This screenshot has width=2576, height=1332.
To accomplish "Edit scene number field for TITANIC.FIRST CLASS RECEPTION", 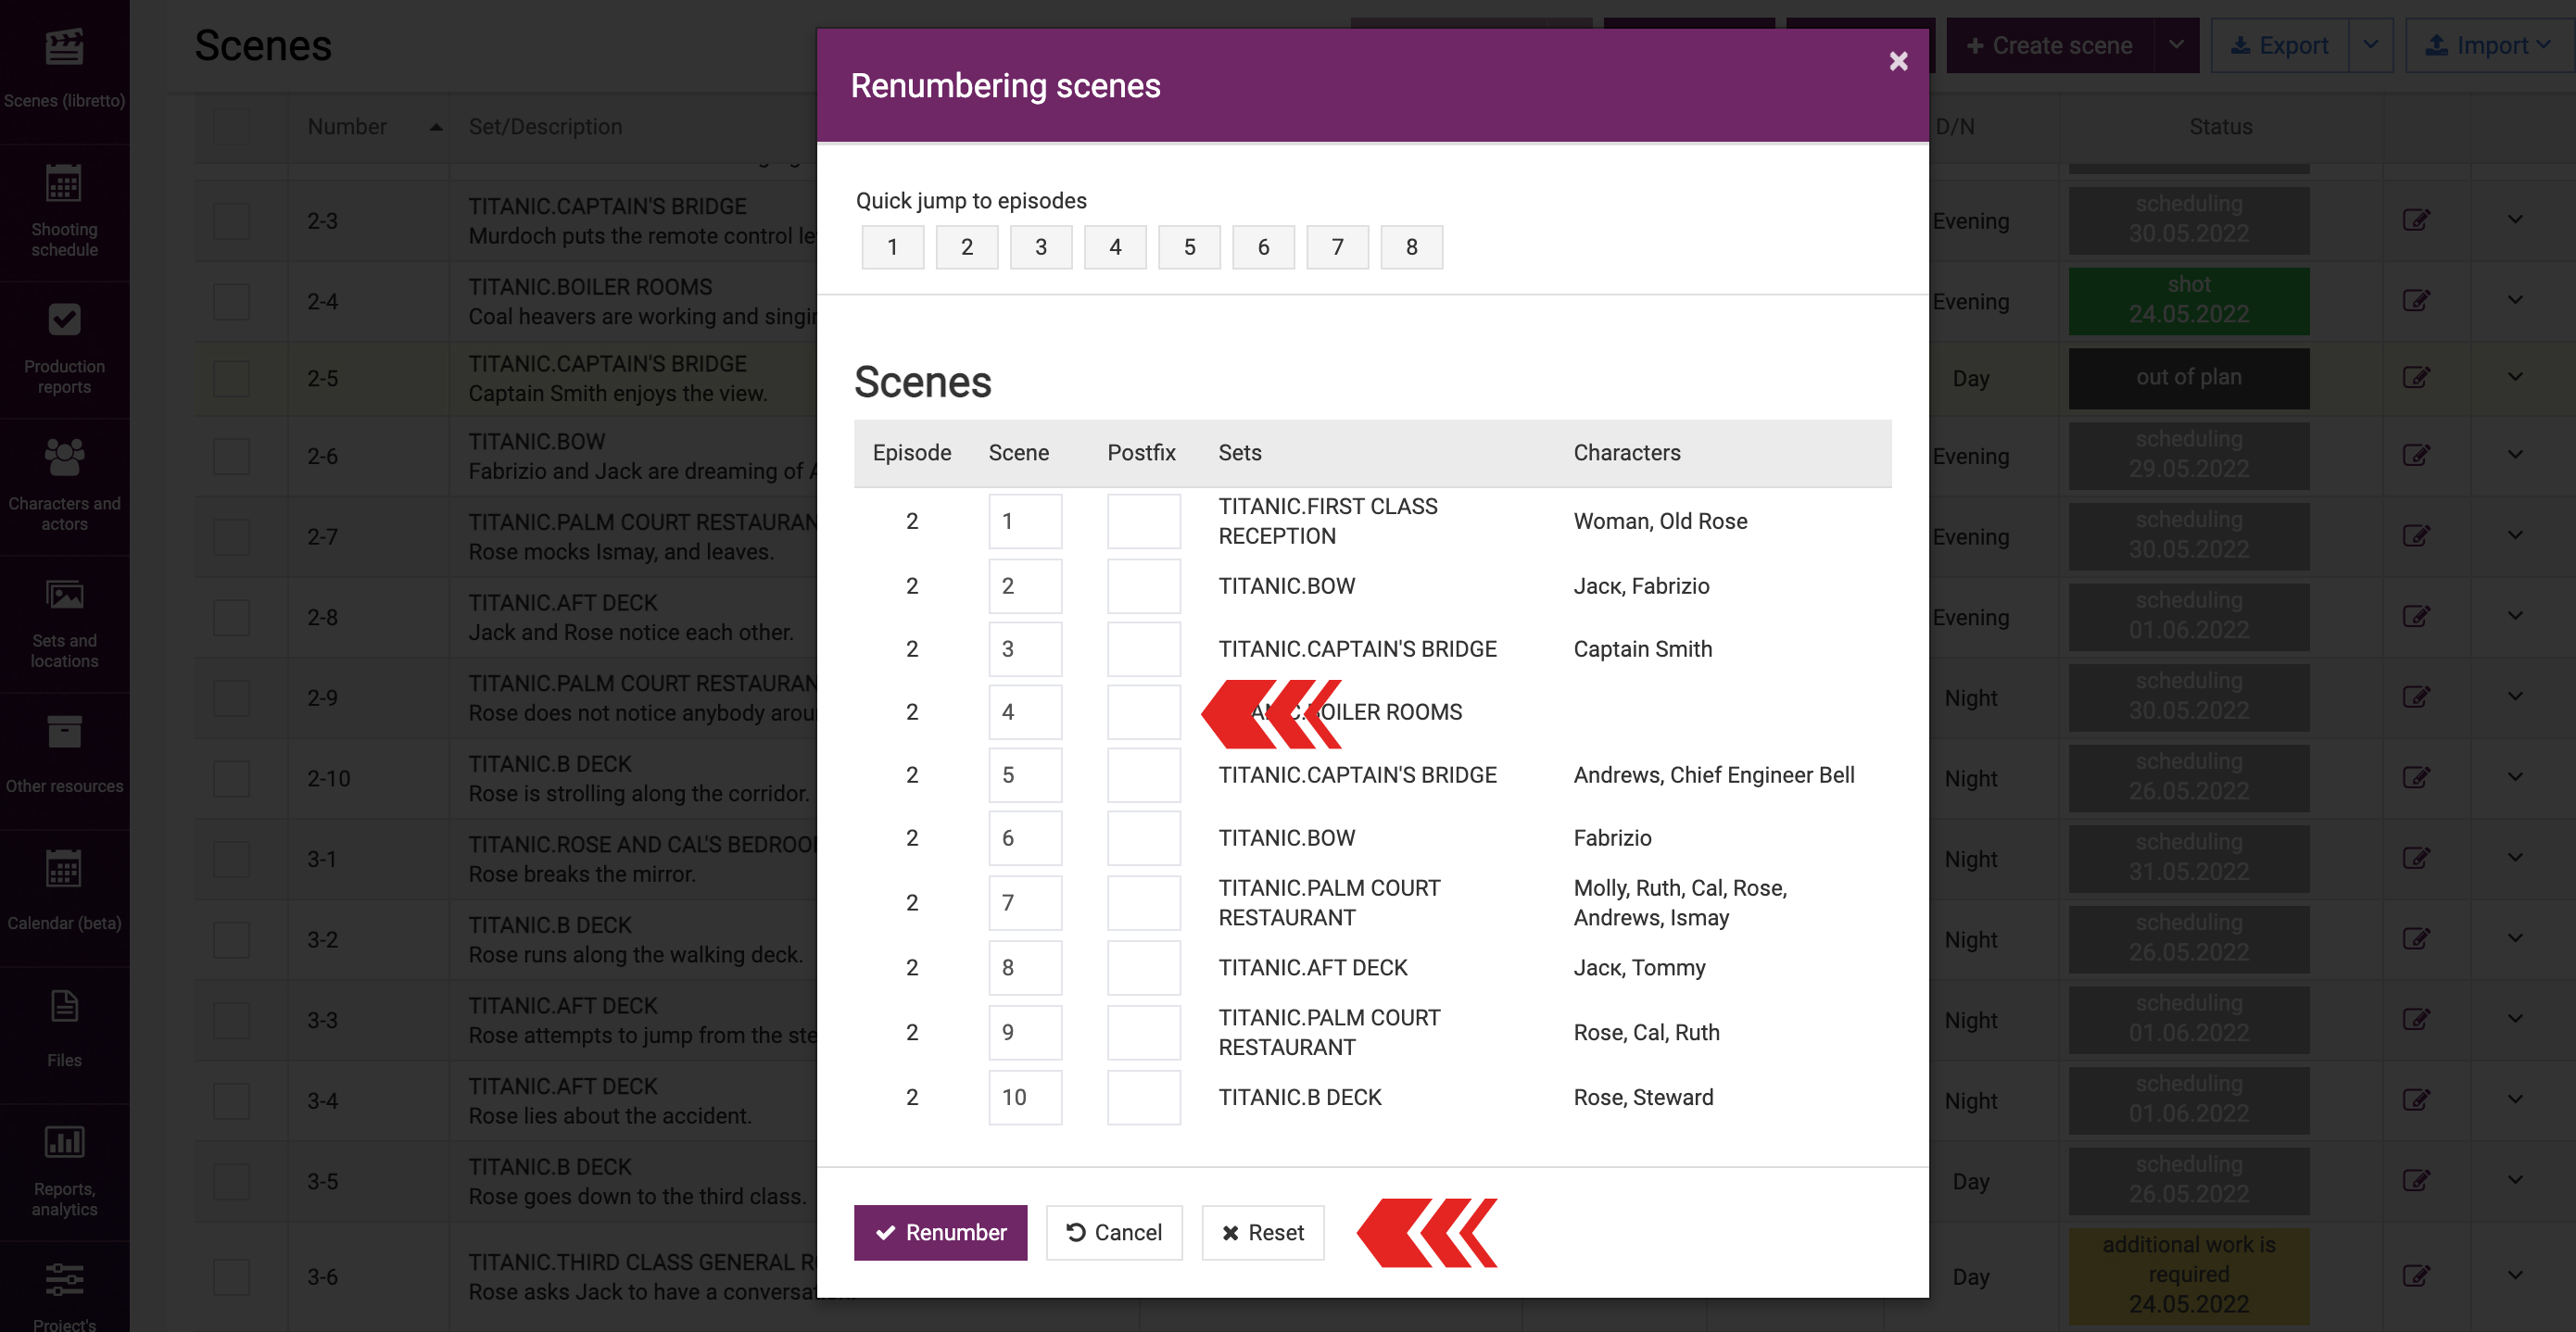I will point(1025,521).
